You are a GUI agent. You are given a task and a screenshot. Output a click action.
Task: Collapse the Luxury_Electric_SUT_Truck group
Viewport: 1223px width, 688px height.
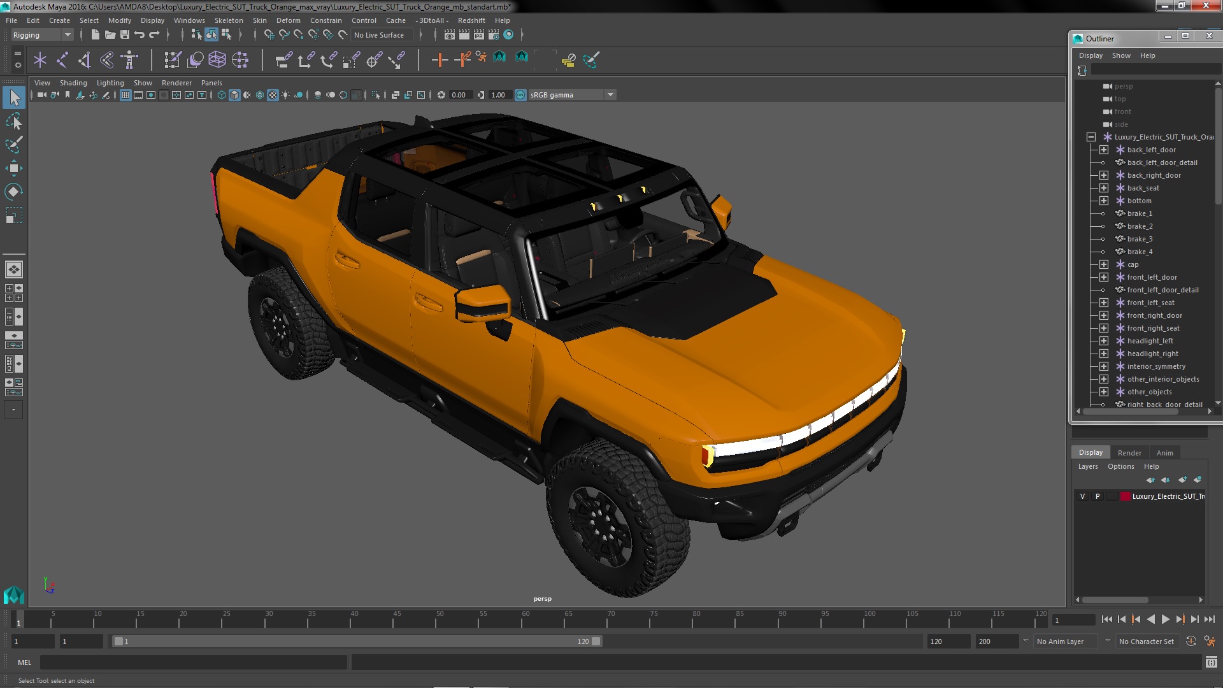[x=1091, y=137]
